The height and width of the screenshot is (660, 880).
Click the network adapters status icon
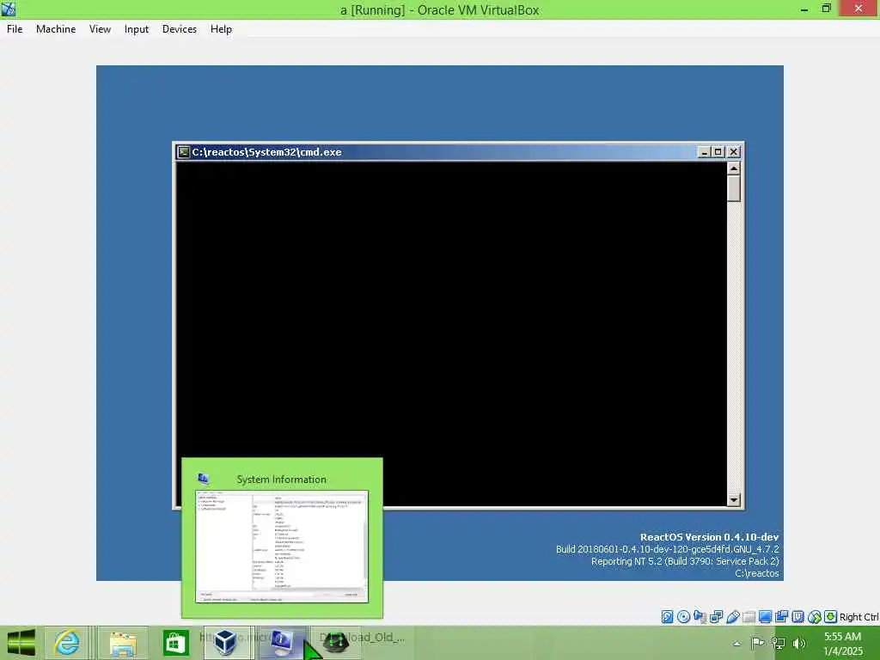point(716,617)
